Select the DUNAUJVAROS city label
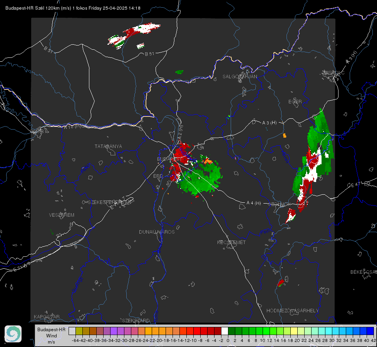 (157, 232)
